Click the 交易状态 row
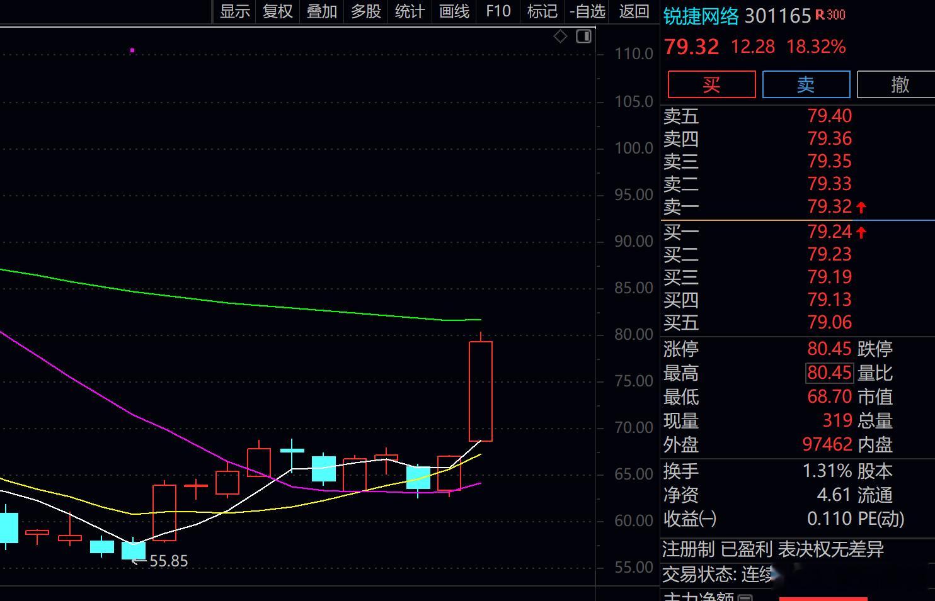The width and height of the screenshot is (935, 601). point(798,574)
